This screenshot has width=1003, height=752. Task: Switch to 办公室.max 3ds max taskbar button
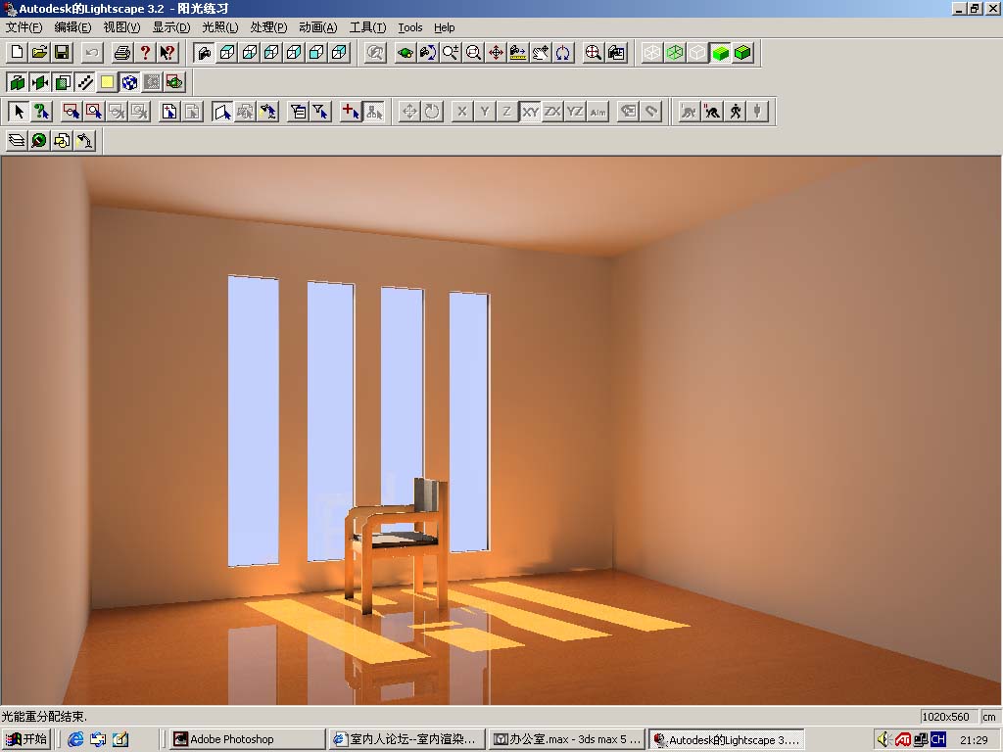point(566,739)
